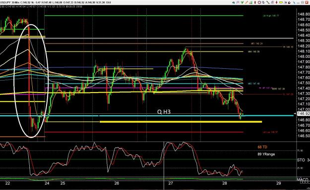
Task: Click the orange 68 TD text
Action: (x=262, y=147)
